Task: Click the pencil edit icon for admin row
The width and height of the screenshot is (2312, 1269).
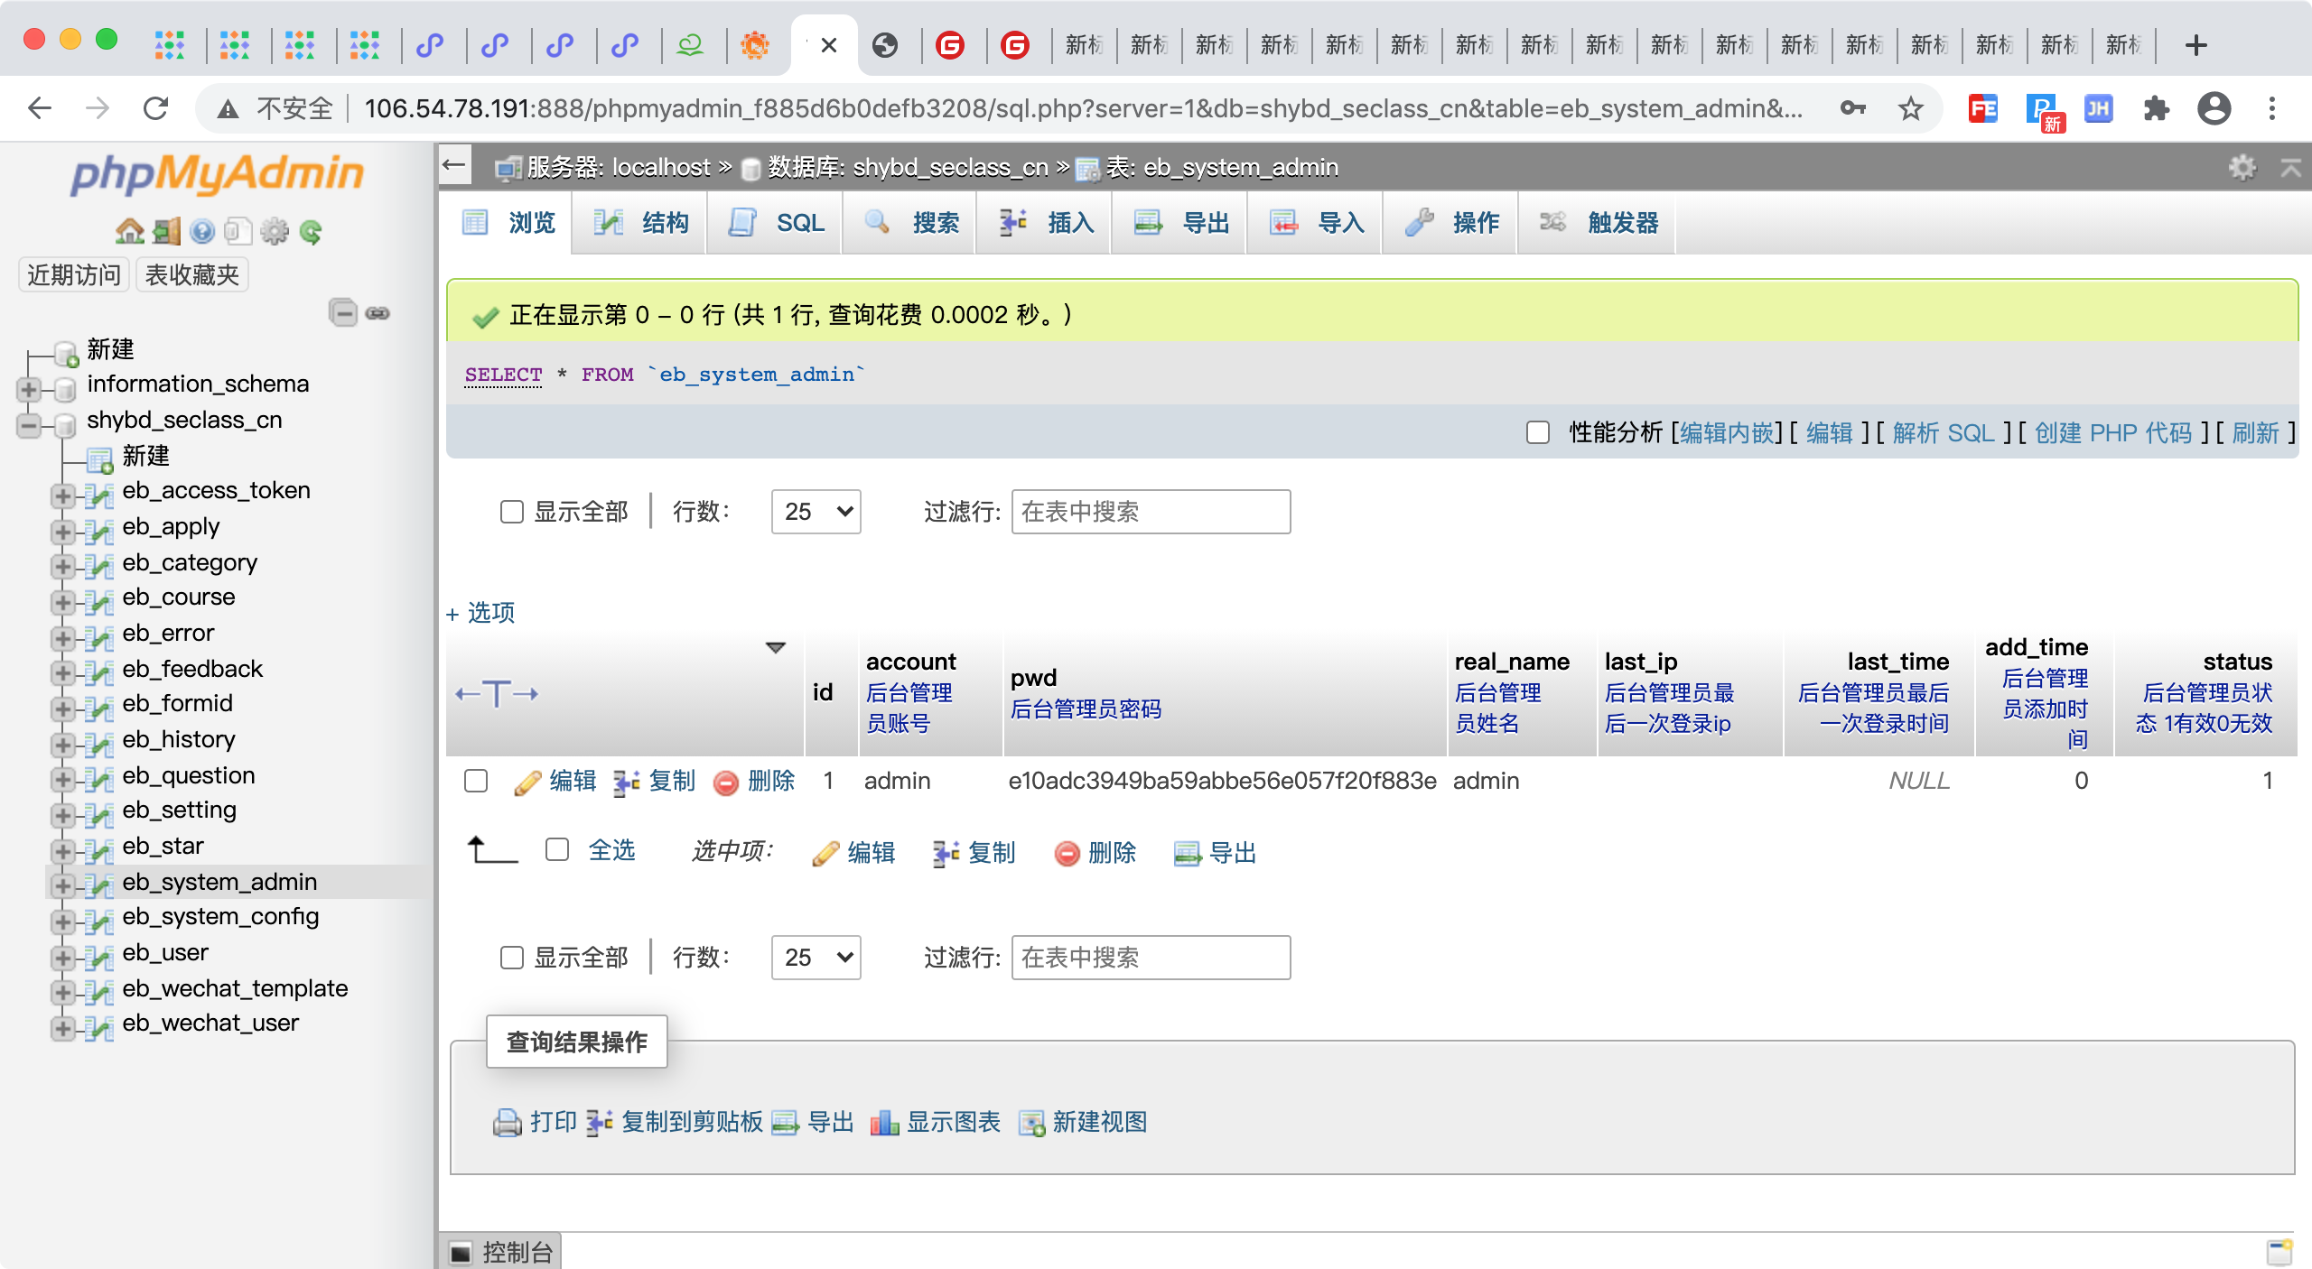Action: (527, 782)
